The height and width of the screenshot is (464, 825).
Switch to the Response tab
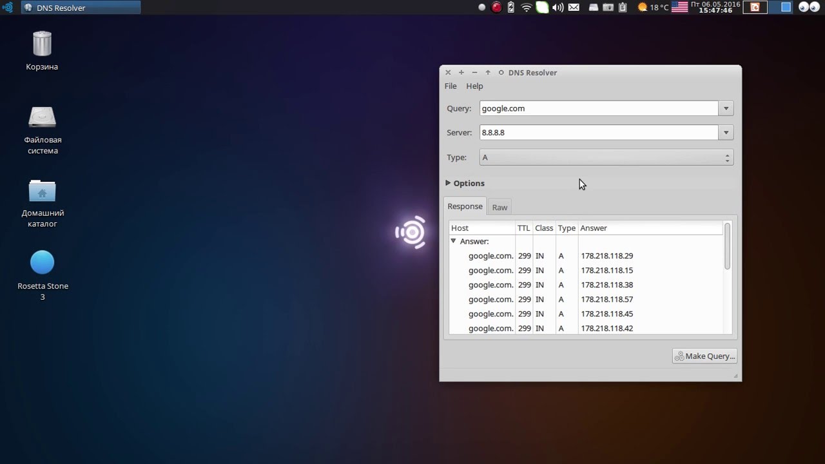tap(465, 206)
